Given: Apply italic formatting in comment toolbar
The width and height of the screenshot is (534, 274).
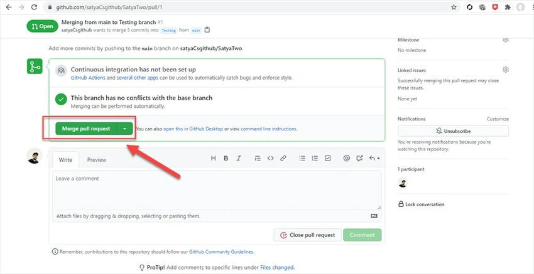Looking at the screenshot, I should (239, 158).
